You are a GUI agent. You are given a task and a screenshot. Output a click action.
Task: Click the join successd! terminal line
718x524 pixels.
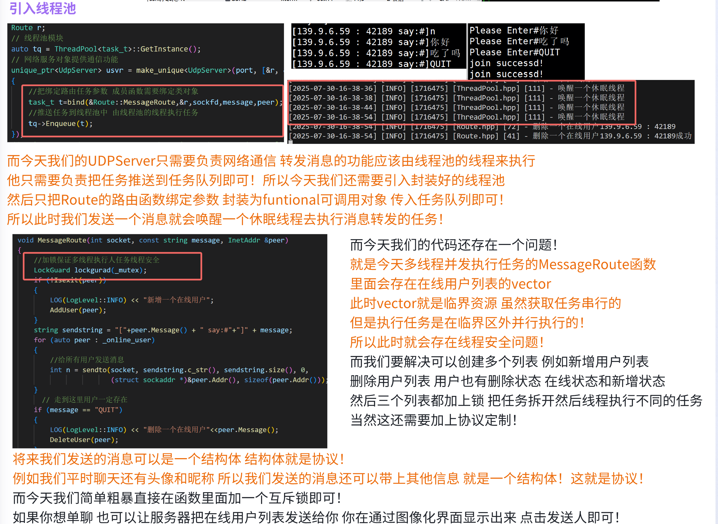point(506,63)
